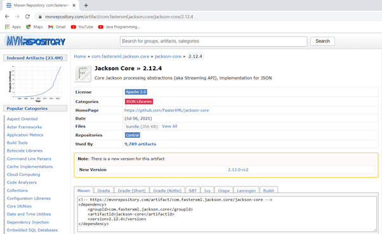Click the 2.12.4 version breadcrumb
Image resolution: width=382 pixels, height=234 pixels.
[195, 56]
